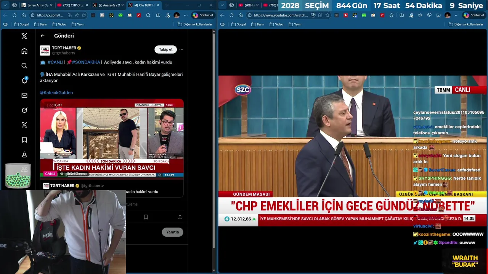The height and width of the screenshot is (274, 488).
Task: Reload the YouTube browser window
Action: click(231, 15)
